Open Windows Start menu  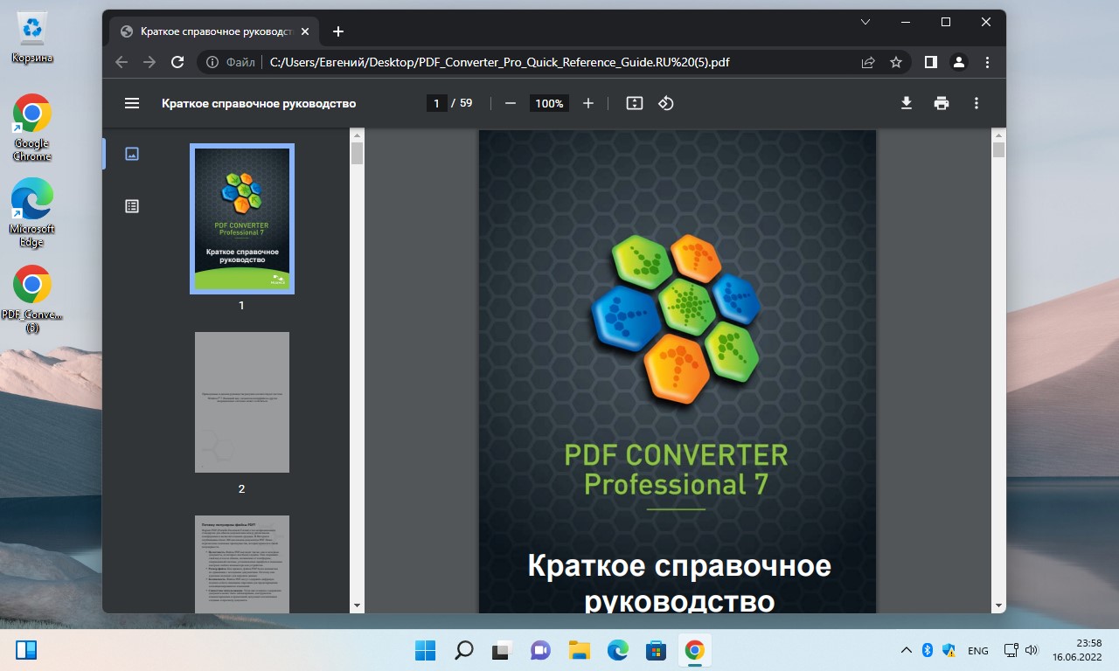[x=426, y=650]
